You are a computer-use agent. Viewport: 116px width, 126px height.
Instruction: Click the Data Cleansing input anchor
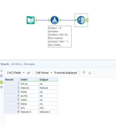(76, 20)
